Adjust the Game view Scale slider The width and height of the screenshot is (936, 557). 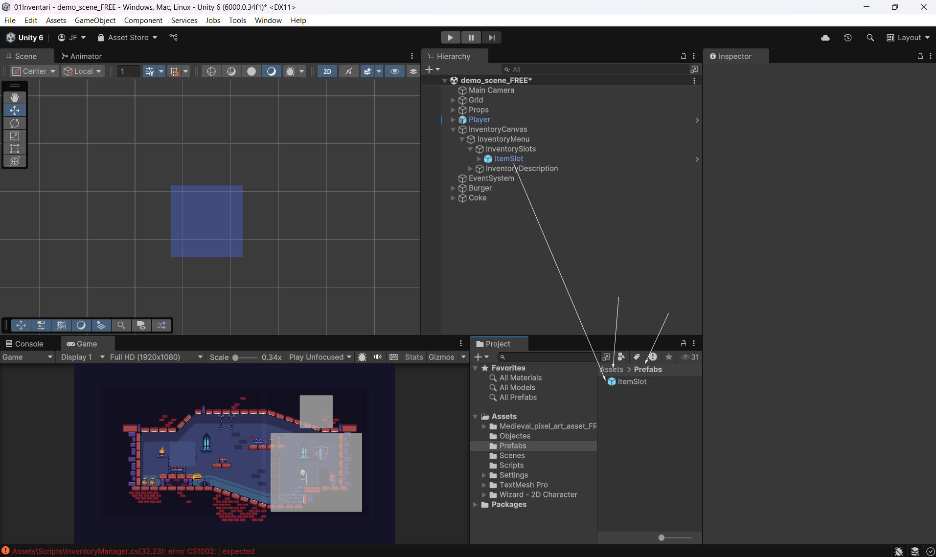coord(236,357)
